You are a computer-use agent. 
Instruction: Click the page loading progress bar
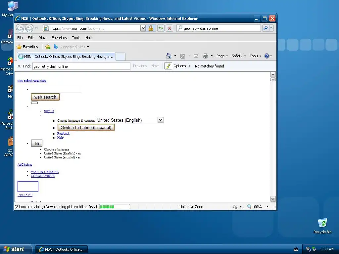115,206
